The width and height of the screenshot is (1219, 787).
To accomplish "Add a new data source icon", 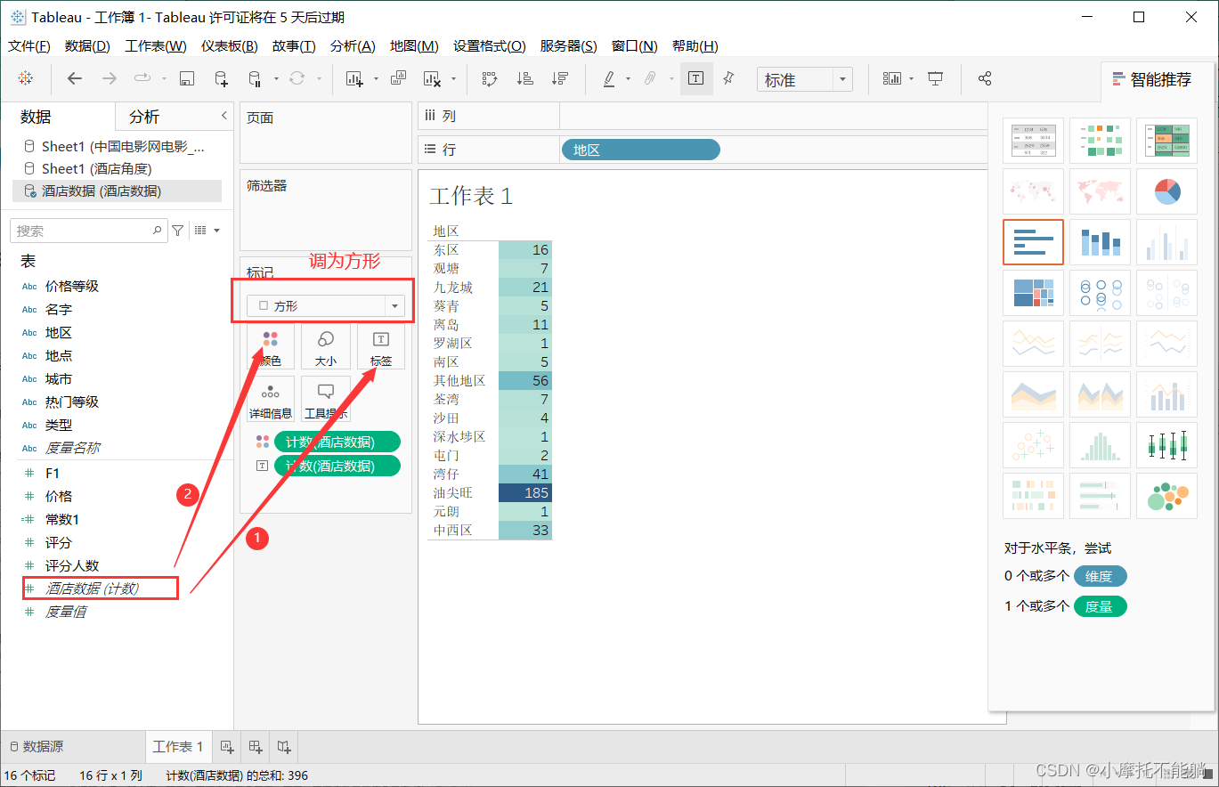I will [221, 78].
